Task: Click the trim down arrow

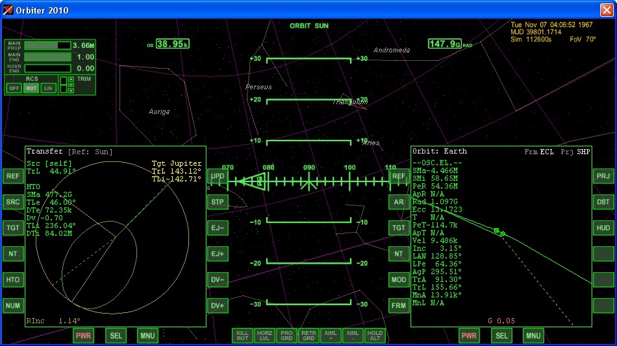Action: [71, 91]
